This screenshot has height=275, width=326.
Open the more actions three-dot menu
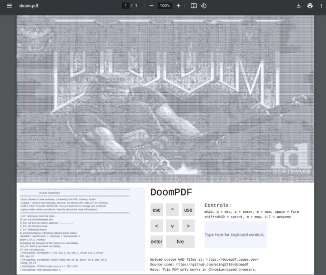click(x=321, y=6)
